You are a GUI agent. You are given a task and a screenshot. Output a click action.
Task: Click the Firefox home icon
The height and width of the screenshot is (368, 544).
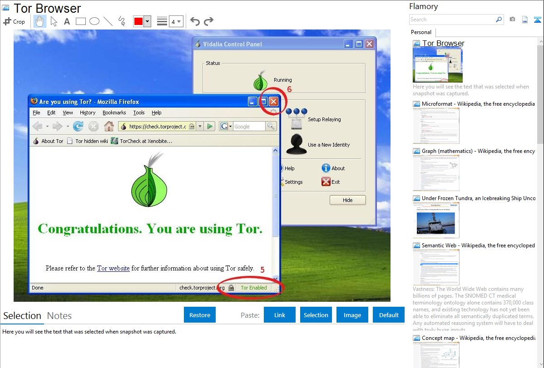pyautogui.click(x=109, y=126)
